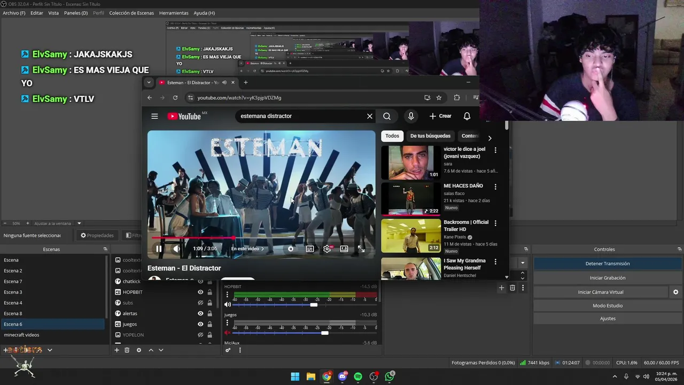Image resolution: width=684 pixels, height=385 pixels.
Task: Go back in Chrome browser
Action: (150, 98)
